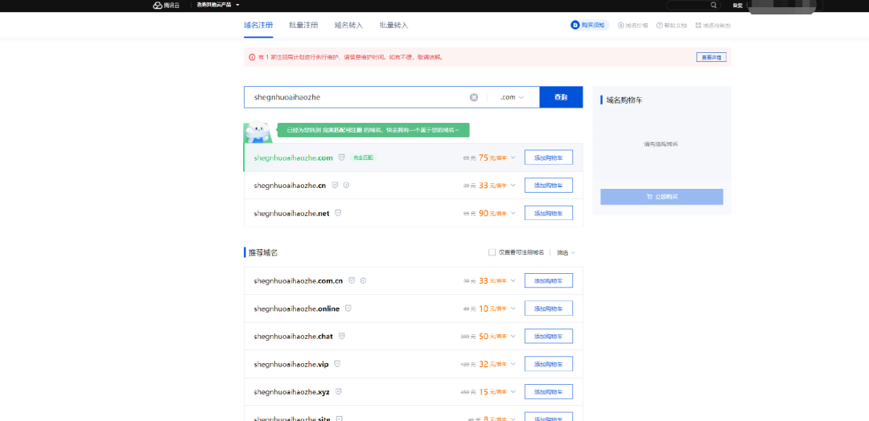Open the .com suffix dropdown in search bar
This screenshot has height=421, width=869.
[512, 97]
